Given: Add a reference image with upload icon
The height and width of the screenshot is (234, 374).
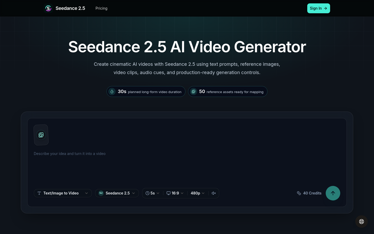Looking at the screenshot, I should coord(41,135).
